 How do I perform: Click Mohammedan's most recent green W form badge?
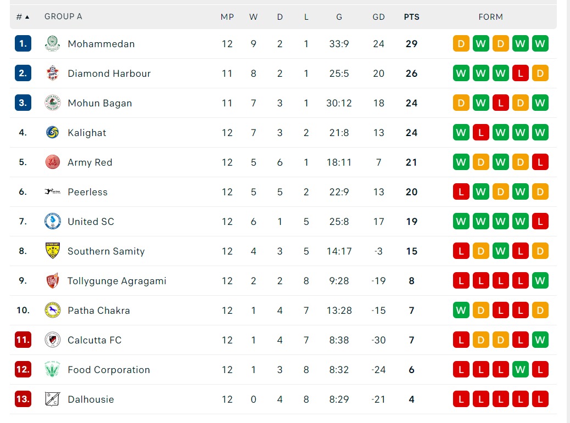[540, 44]
